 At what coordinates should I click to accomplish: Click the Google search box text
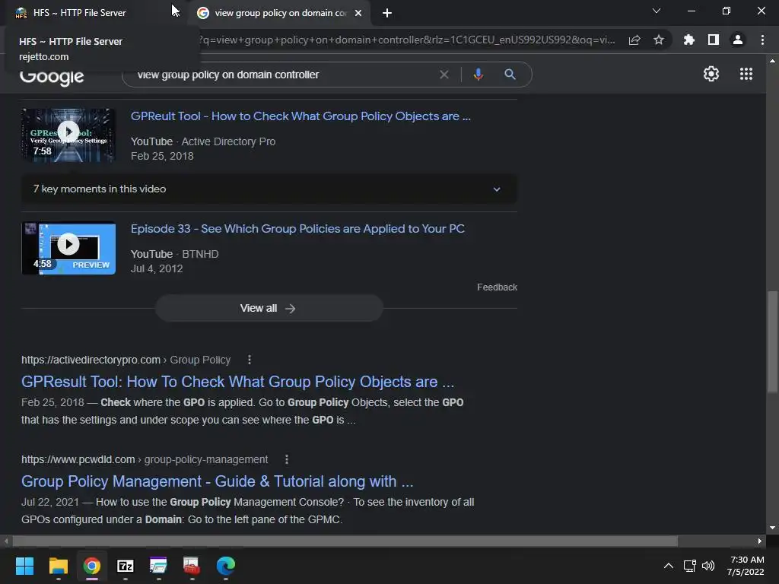(x=228, y=75)
